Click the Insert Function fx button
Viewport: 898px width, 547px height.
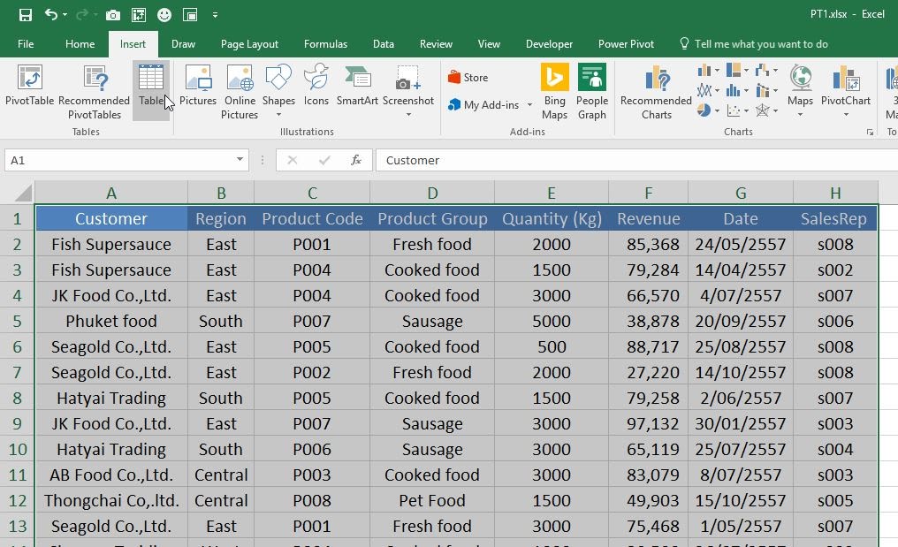pos(355,160)
